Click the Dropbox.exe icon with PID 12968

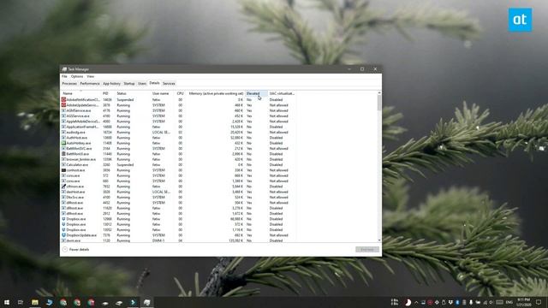[x=63, y=219]
